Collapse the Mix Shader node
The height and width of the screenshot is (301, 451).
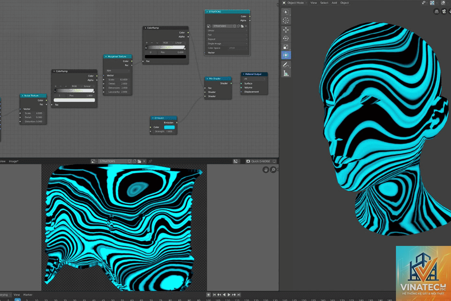coord(207,78)
